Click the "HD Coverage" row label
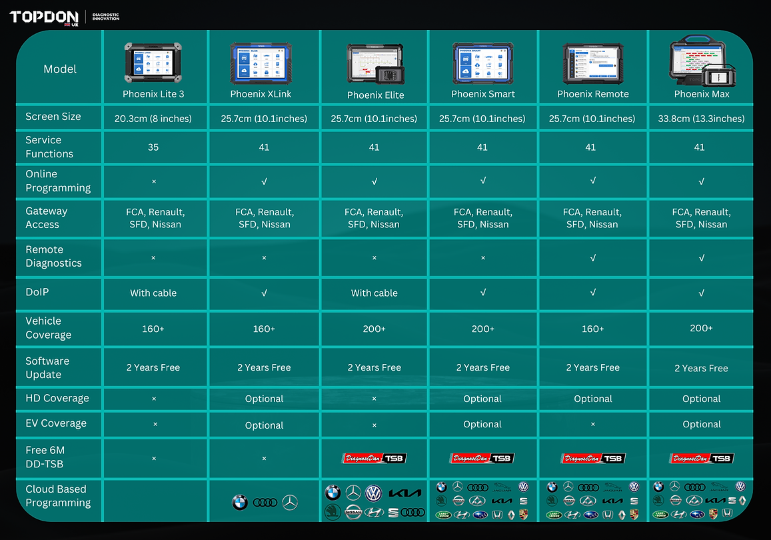771x540 pixels. [x=57, y=399]
